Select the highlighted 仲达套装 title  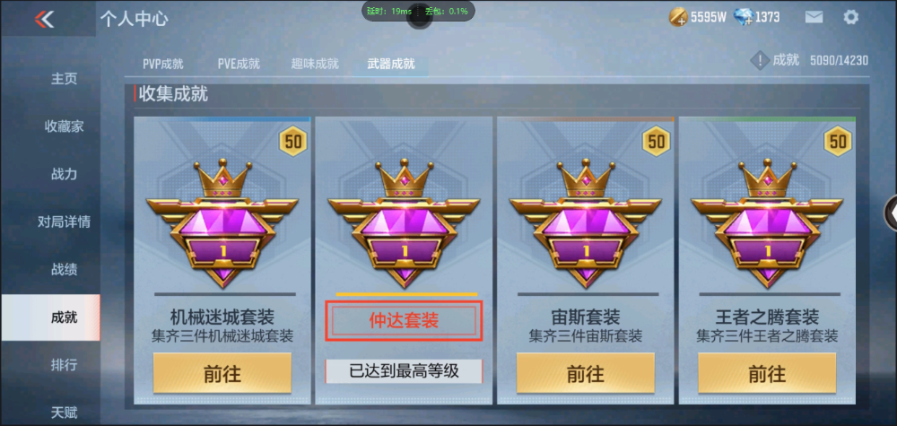[x=404, y=321]
